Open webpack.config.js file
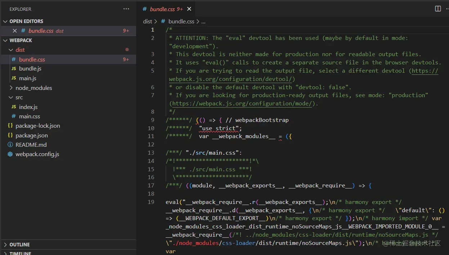Screen dimensions: 449x255 click(x=68, y=154)
